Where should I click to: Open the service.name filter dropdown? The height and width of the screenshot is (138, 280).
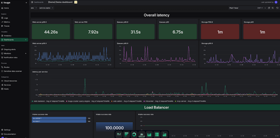click(46, 8)
